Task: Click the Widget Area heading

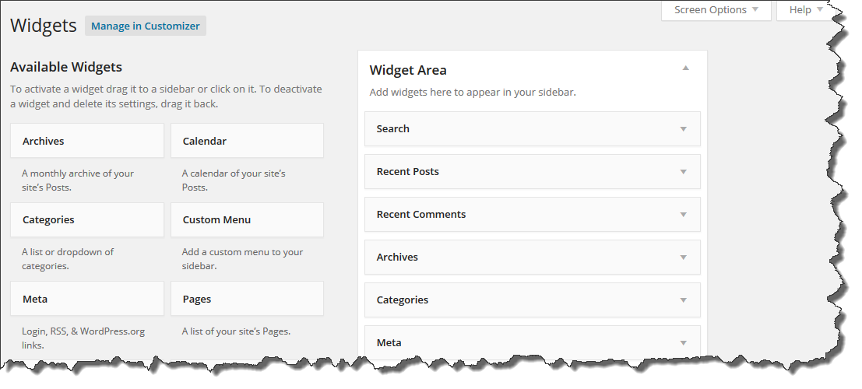Action: pyautogui.click(x=408, y=70)
